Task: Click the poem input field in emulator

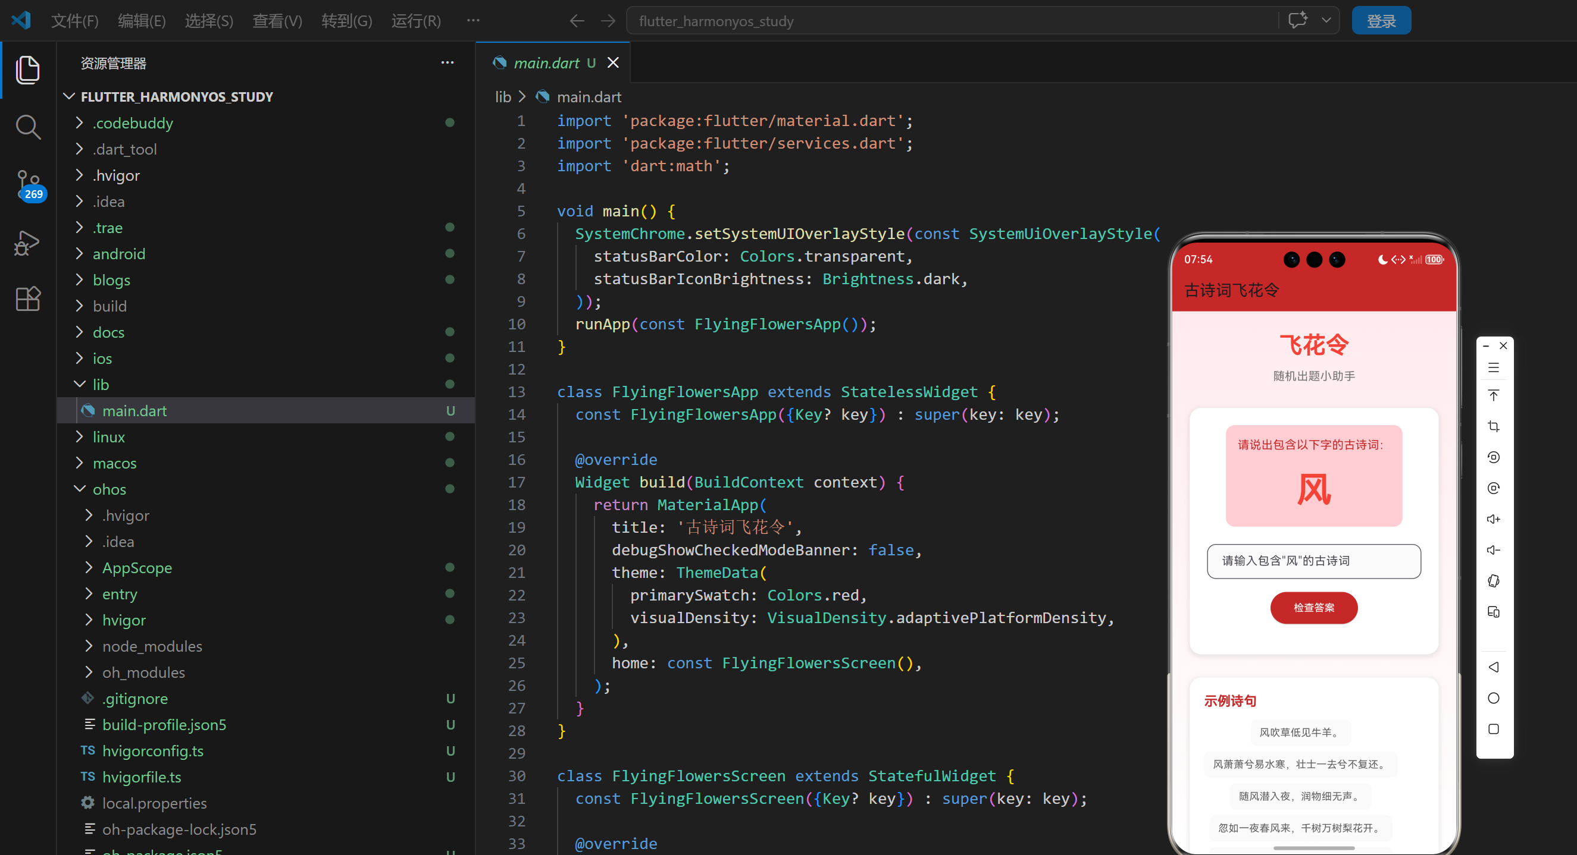Action: [1313, 561]
